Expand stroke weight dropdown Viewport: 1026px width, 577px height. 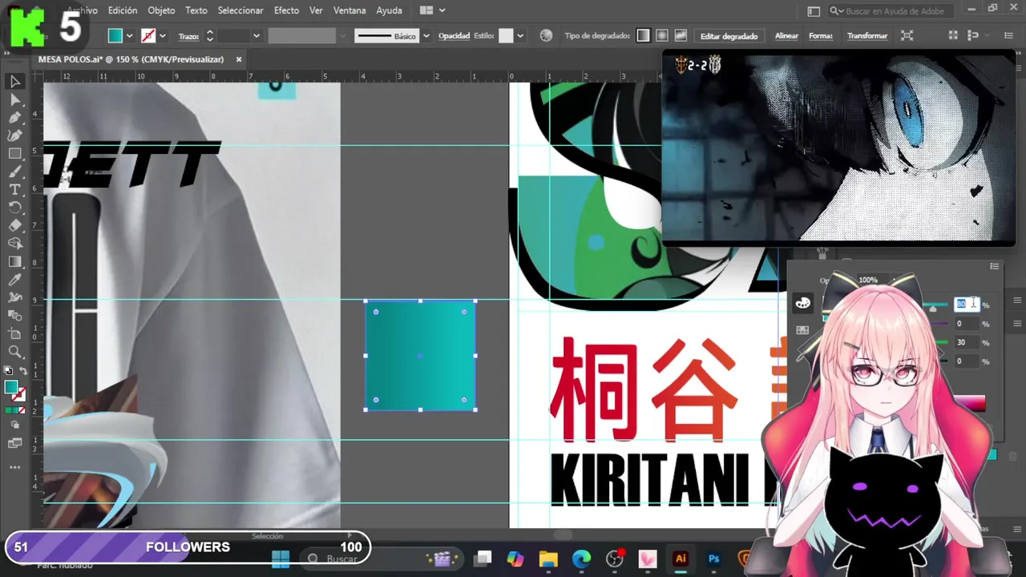click(256, 36)
